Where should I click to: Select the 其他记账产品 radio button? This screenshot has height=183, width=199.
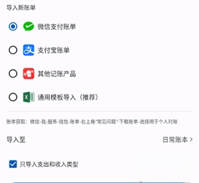click(13, 74)
